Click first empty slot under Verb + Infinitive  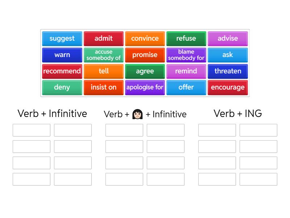32,130
